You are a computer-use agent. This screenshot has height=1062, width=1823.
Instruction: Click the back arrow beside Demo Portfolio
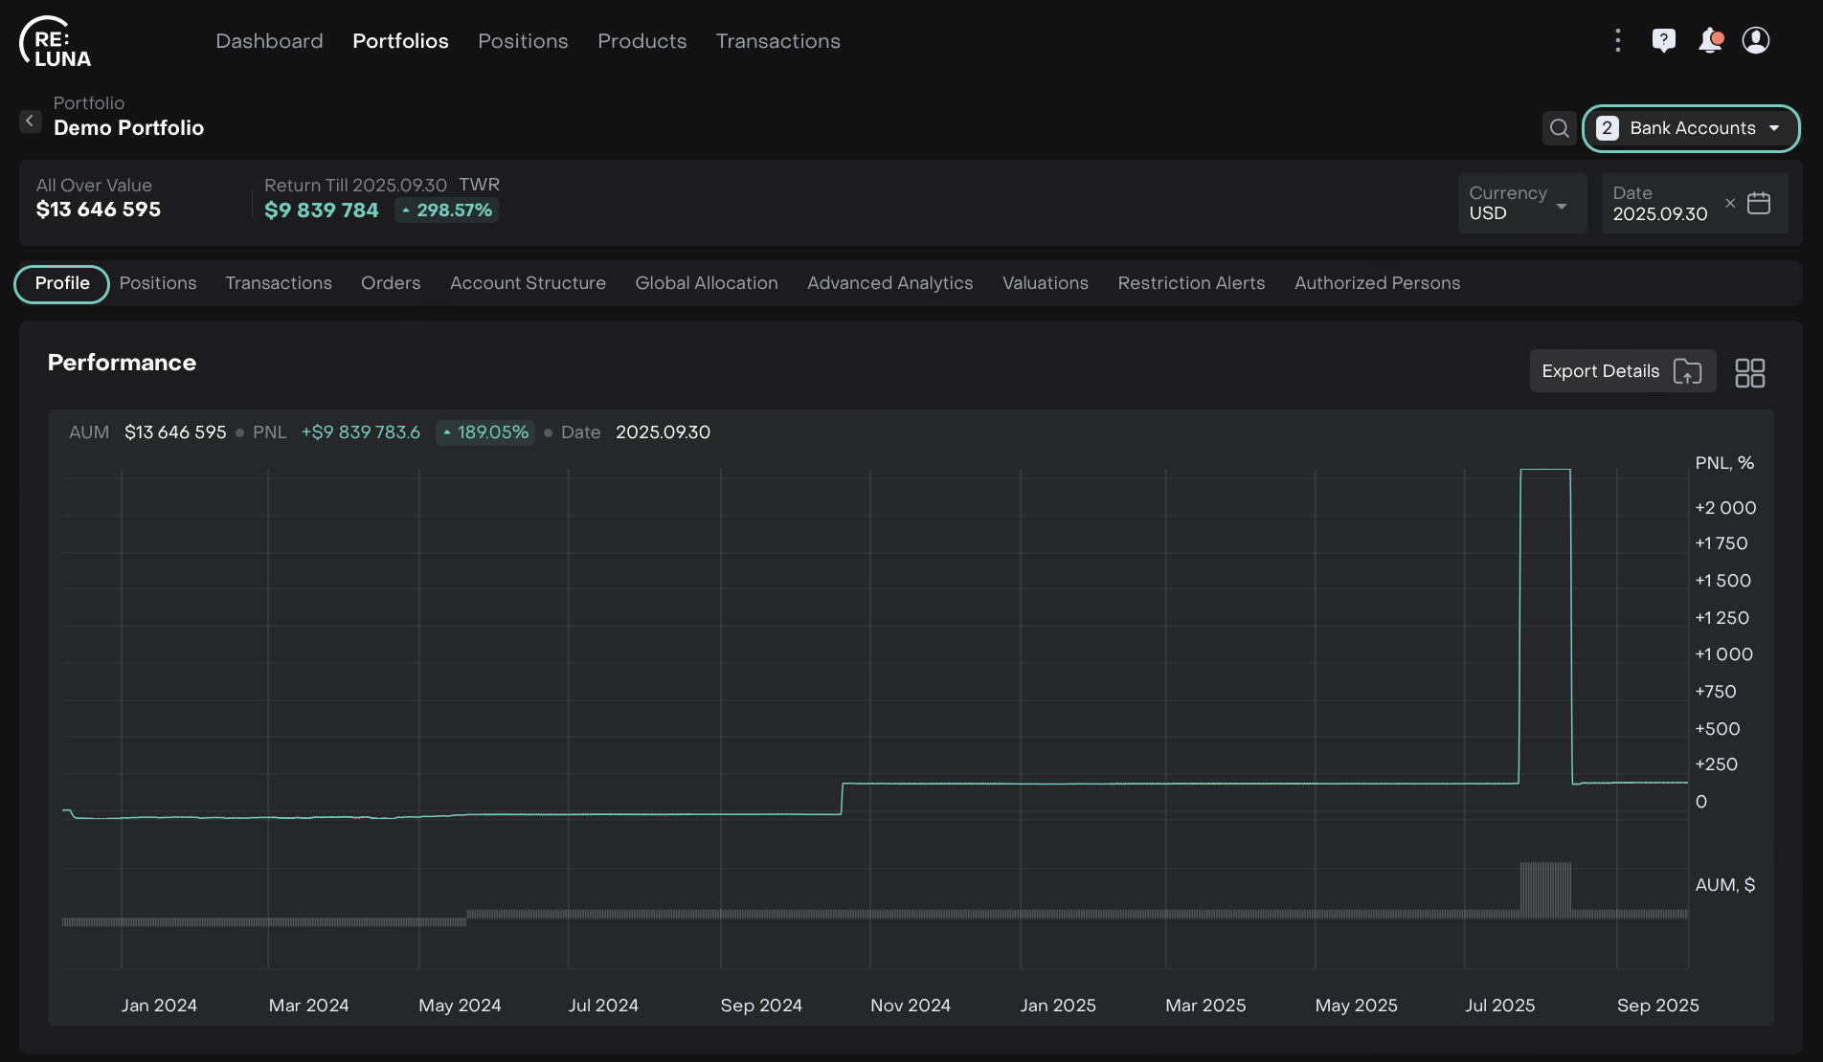tap(30, 121)
